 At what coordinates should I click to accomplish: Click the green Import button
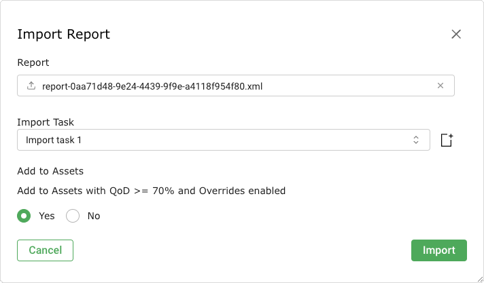click(x=438, y=250)
